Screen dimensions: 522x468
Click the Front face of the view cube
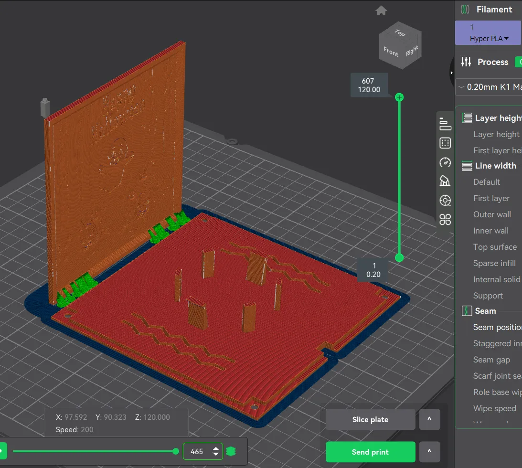(x=391, y=52)
